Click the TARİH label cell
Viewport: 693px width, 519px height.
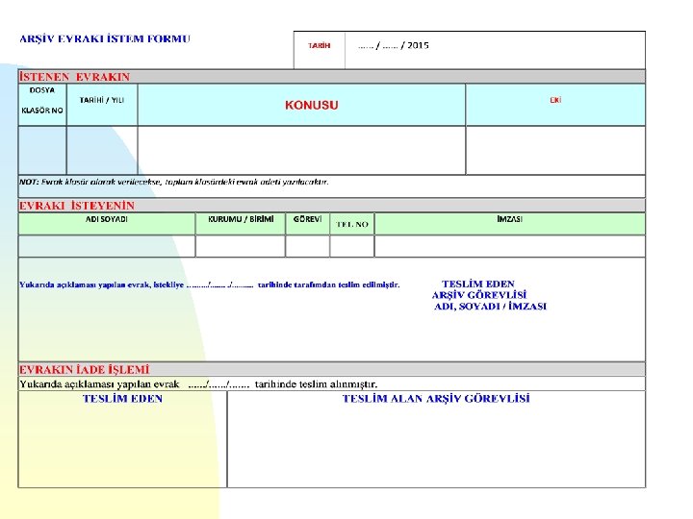[320, 50]
